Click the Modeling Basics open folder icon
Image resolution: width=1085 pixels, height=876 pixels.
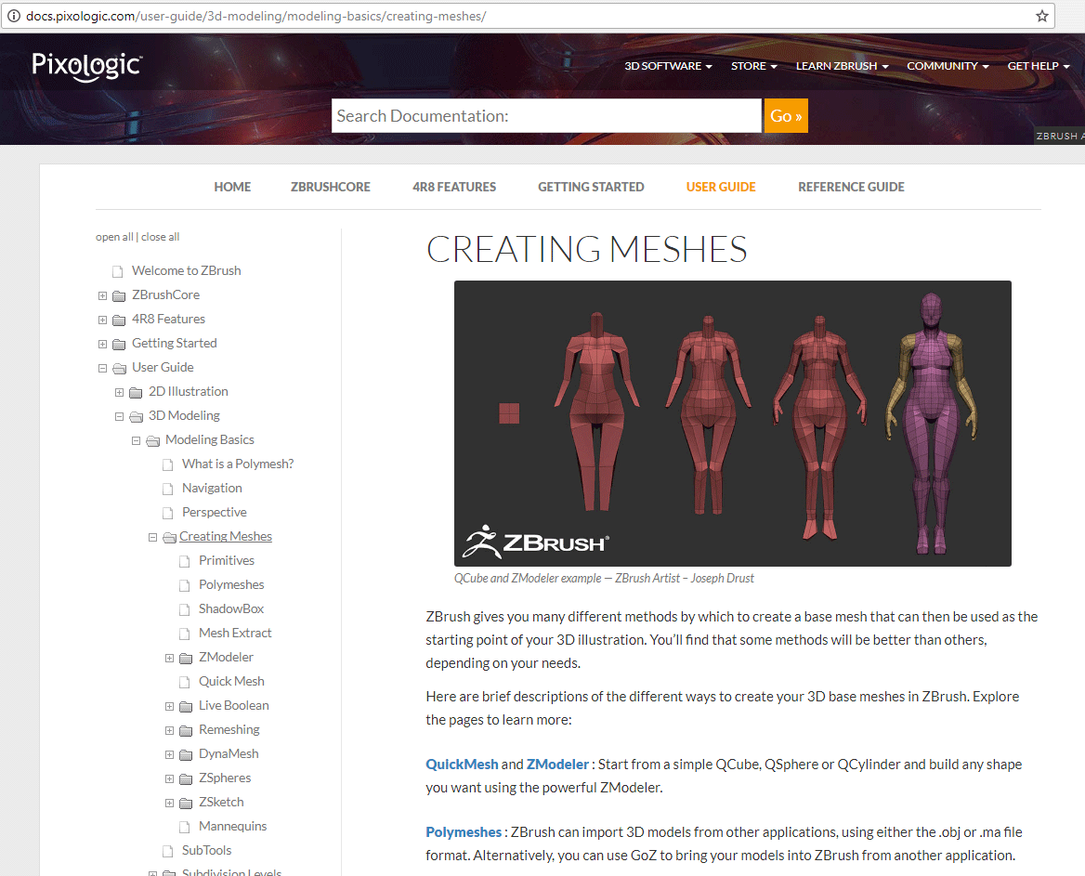[152, 441]
